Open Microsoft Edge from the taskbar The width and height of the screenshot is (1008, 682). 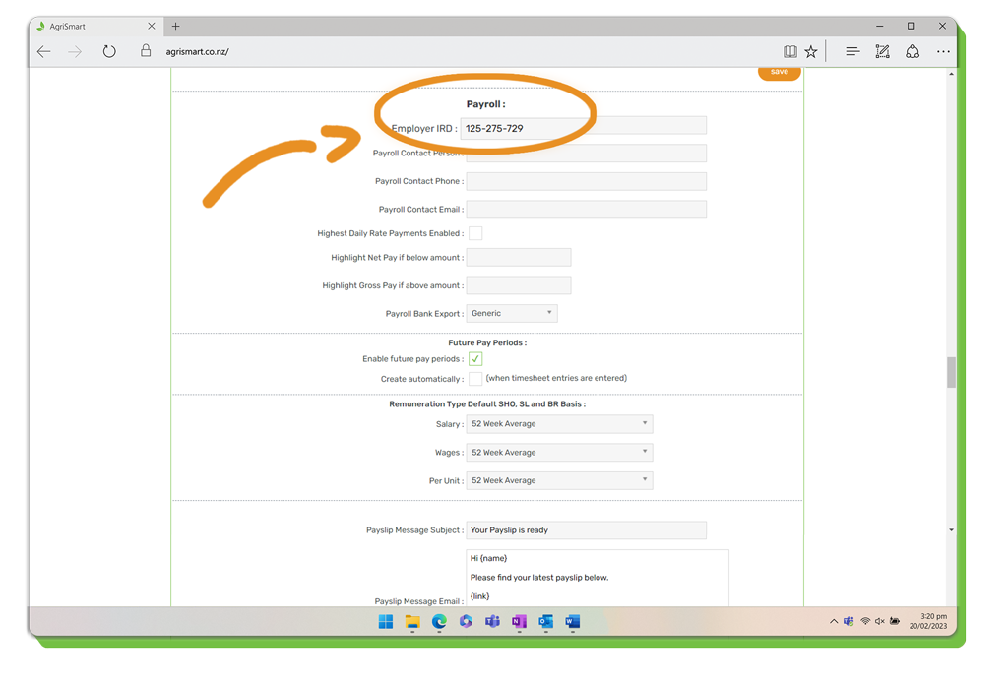tap(439, 622)
